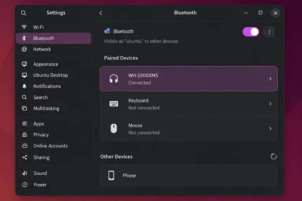The image size is (302, 201).
Task: Switch to Notifications settings
Action: (53, 86)
